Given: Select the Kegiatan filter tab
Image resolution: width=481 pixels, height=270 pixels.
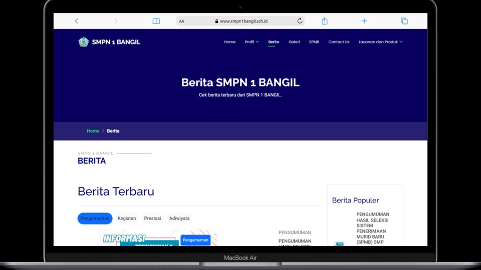Looking at the screenshot, I should (x=127, y=218).
